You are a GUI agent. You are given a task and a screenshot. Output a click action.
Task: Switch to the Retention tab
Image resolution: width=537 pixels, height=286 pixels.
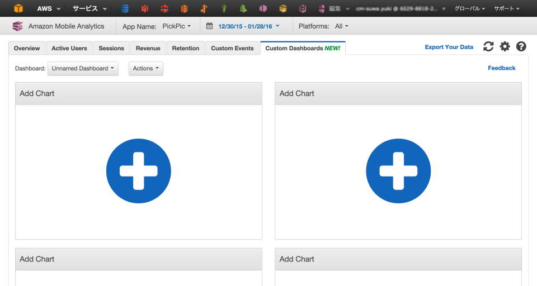(186, 48)
